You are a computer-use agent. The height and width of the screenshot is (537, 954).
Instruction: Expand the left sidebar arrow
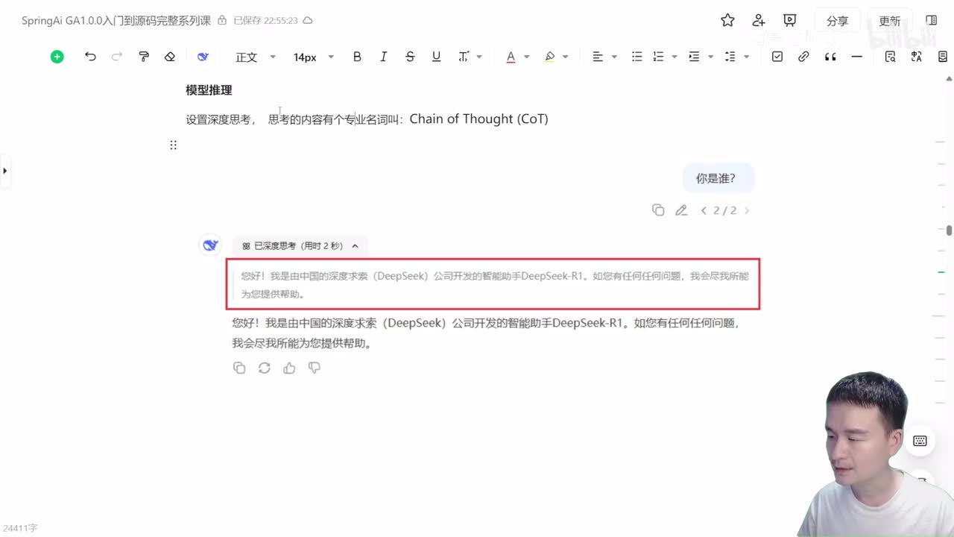pos(5,171)
